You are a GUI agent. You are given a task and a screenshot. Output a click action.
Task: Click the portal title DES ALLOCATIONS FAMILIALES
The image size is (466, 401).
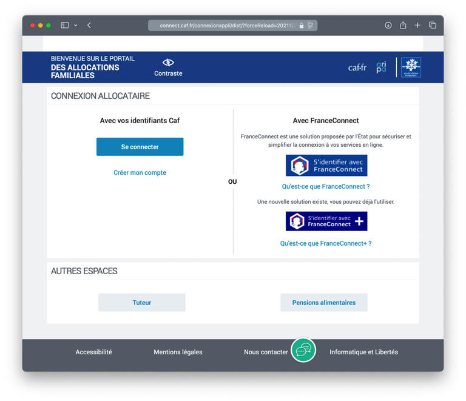pyautogui.click(x=85, y=72)
